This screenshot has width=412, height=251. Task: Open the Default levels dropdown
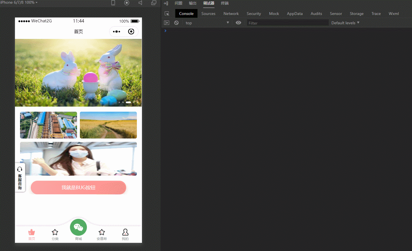(x=345, y=23)
